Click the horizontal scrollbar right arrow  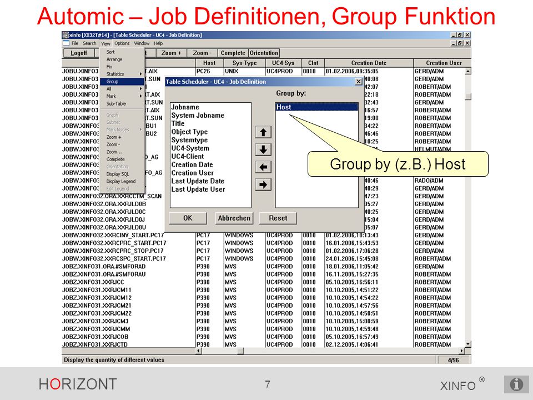[x=461, y=351]
